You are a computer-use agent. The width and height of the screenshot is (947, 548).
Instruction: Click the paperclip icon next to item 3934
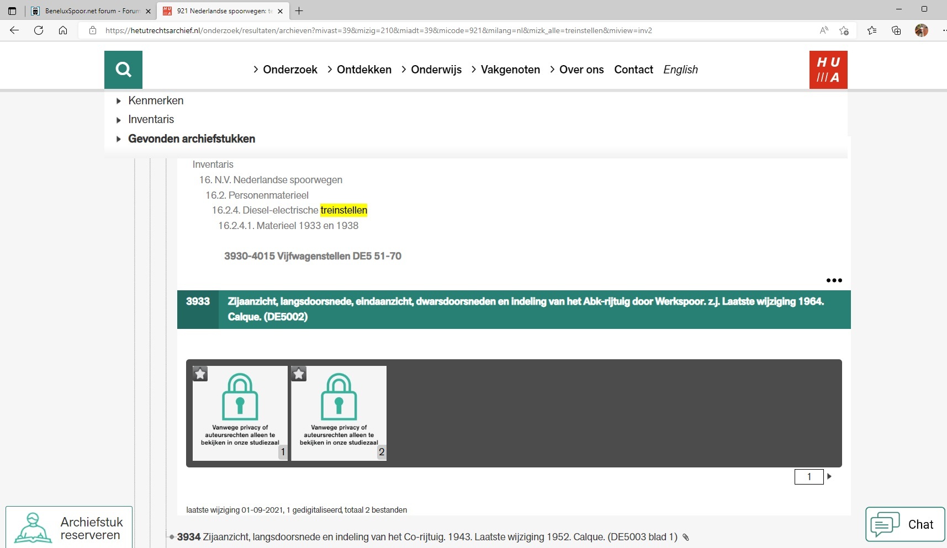pos(686,537)
